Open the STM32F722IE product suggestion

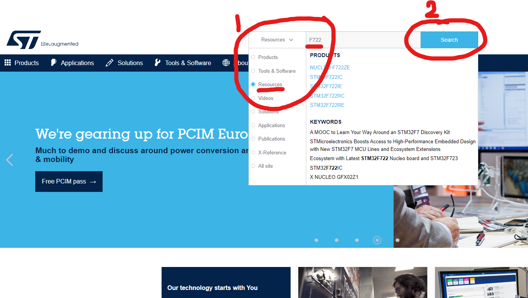pyautogui.click(x=326, y=86)
